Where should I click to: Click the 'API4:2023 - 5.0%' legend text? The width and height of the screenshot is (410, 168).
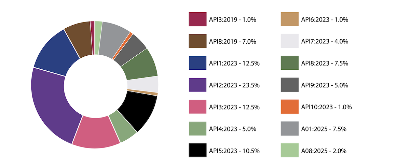click(232, 129)
